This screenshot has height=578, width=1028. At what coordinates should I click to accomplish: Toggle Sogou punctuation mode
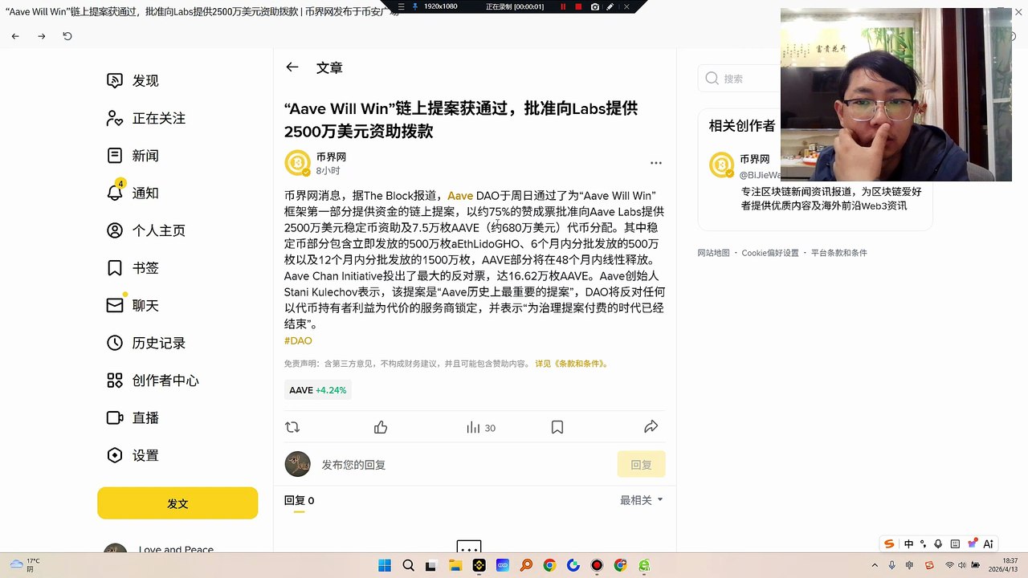coord(924,543)
